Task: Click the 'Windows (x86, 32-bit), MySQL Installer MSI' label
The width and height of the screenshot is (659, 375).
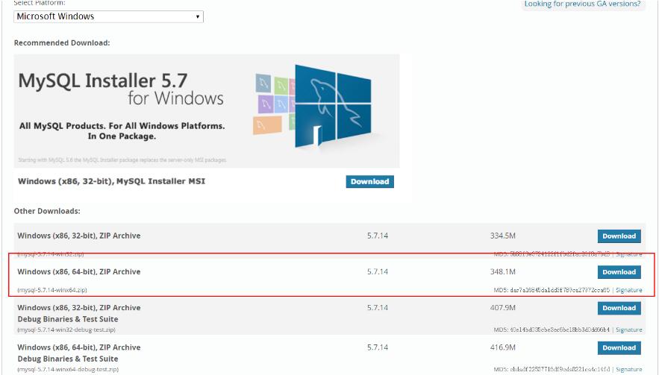Action: click(x=110, y=181)
